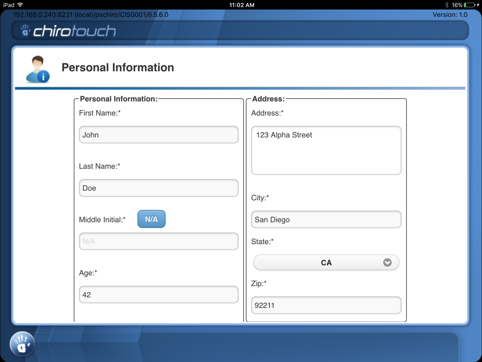Select the disabled Middle Initial N/A field

coord(159,241)
